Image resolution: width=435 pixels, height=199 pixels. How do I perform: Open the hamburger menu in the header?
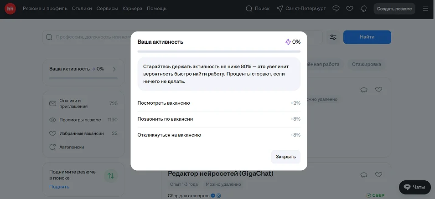pos(425,9)
